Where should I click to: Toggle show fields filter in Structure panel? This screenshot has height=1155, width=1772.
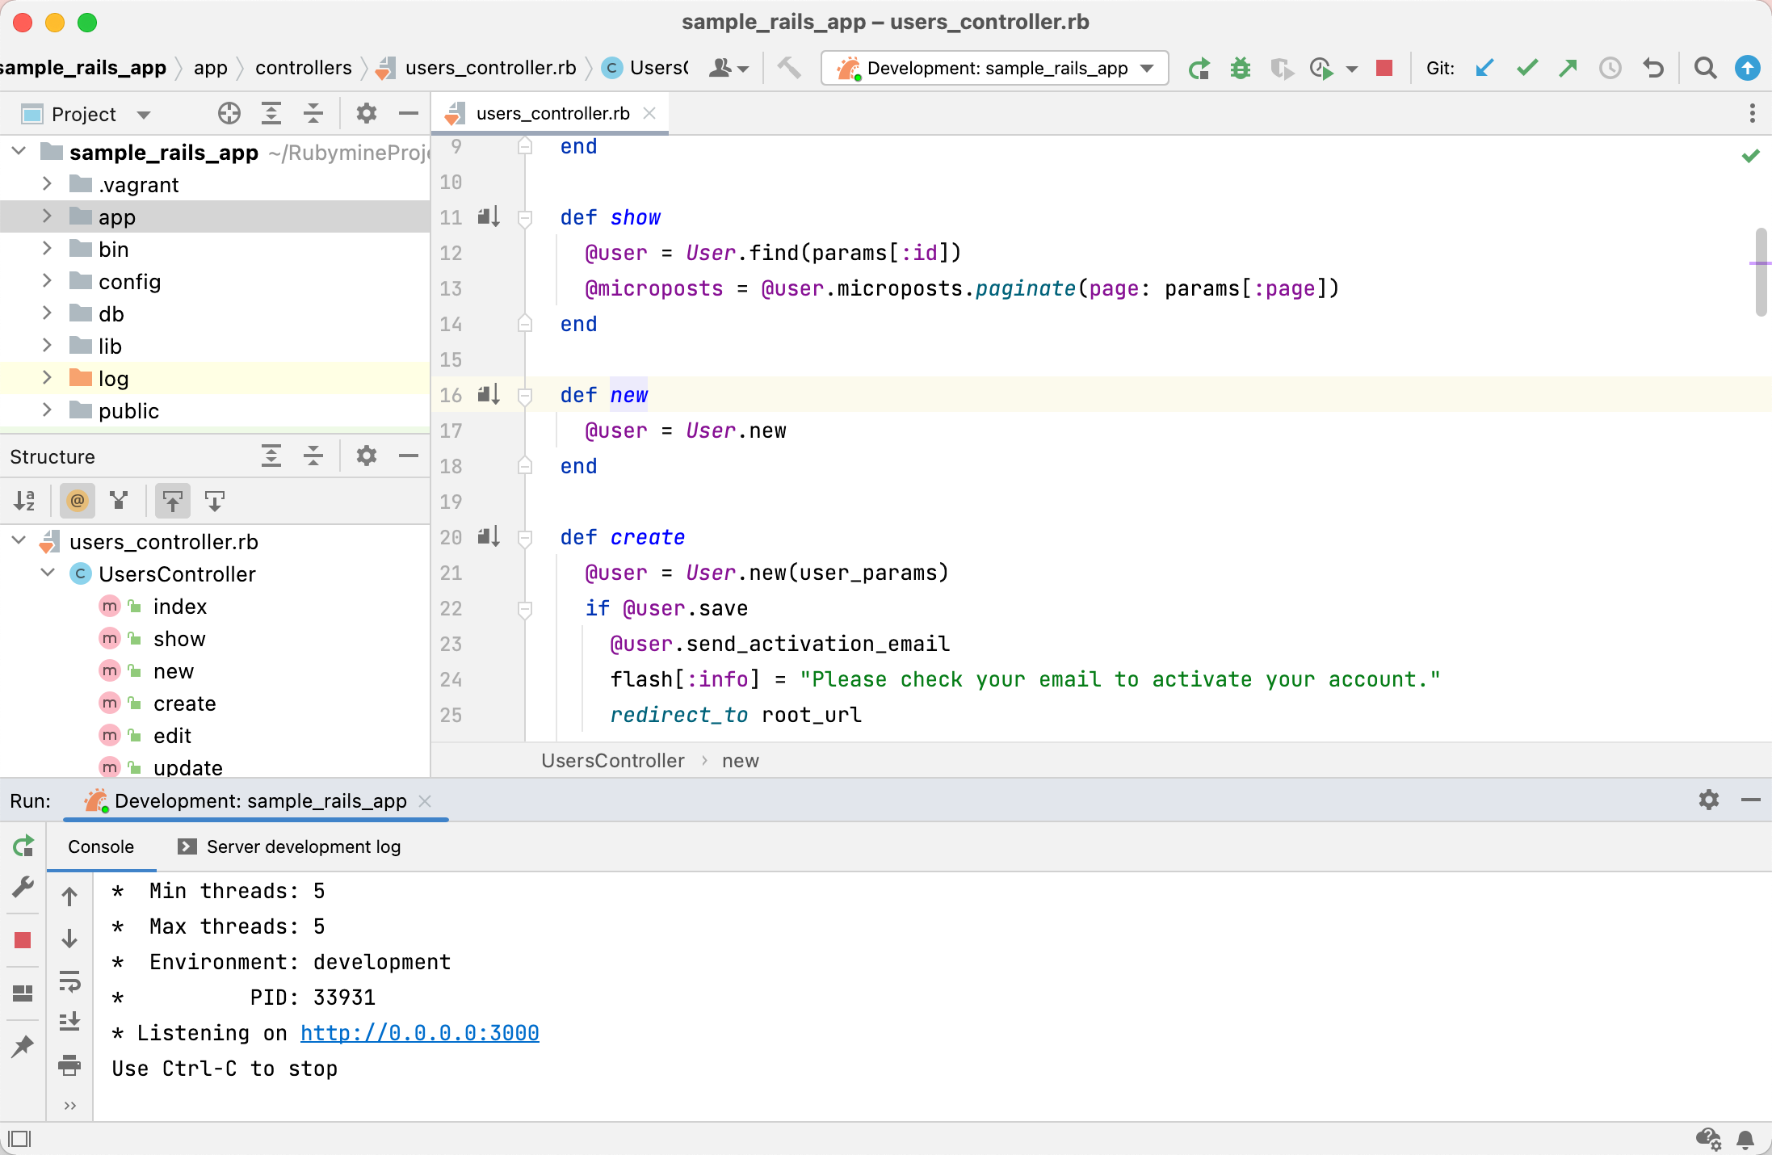tap(78, 501)
